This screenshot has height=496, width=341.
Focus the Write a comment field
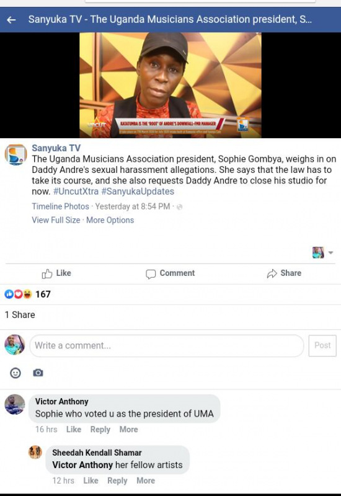(x=167, y=345)
